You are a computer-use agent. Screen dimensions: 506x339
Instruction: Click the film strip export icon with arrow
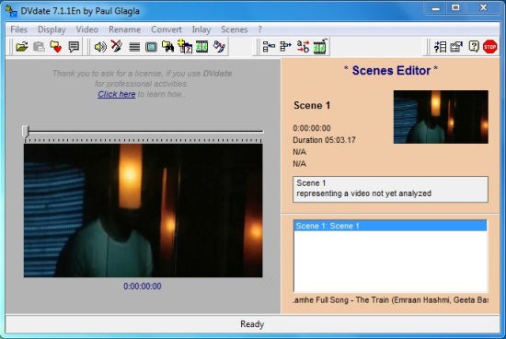320,47
